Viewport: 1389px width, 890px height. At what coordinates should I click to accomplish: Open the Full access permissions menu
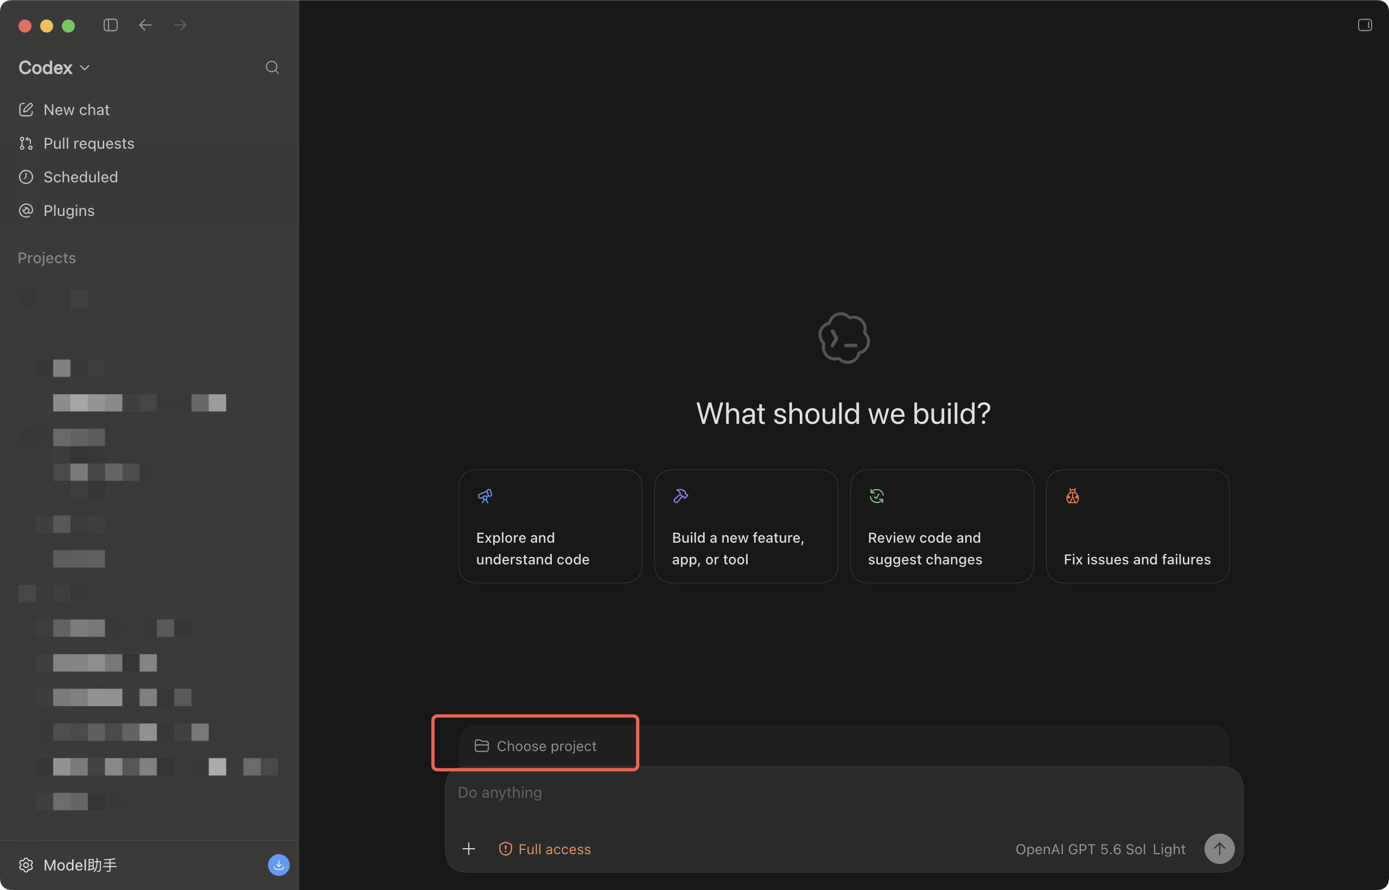(545, 849)
